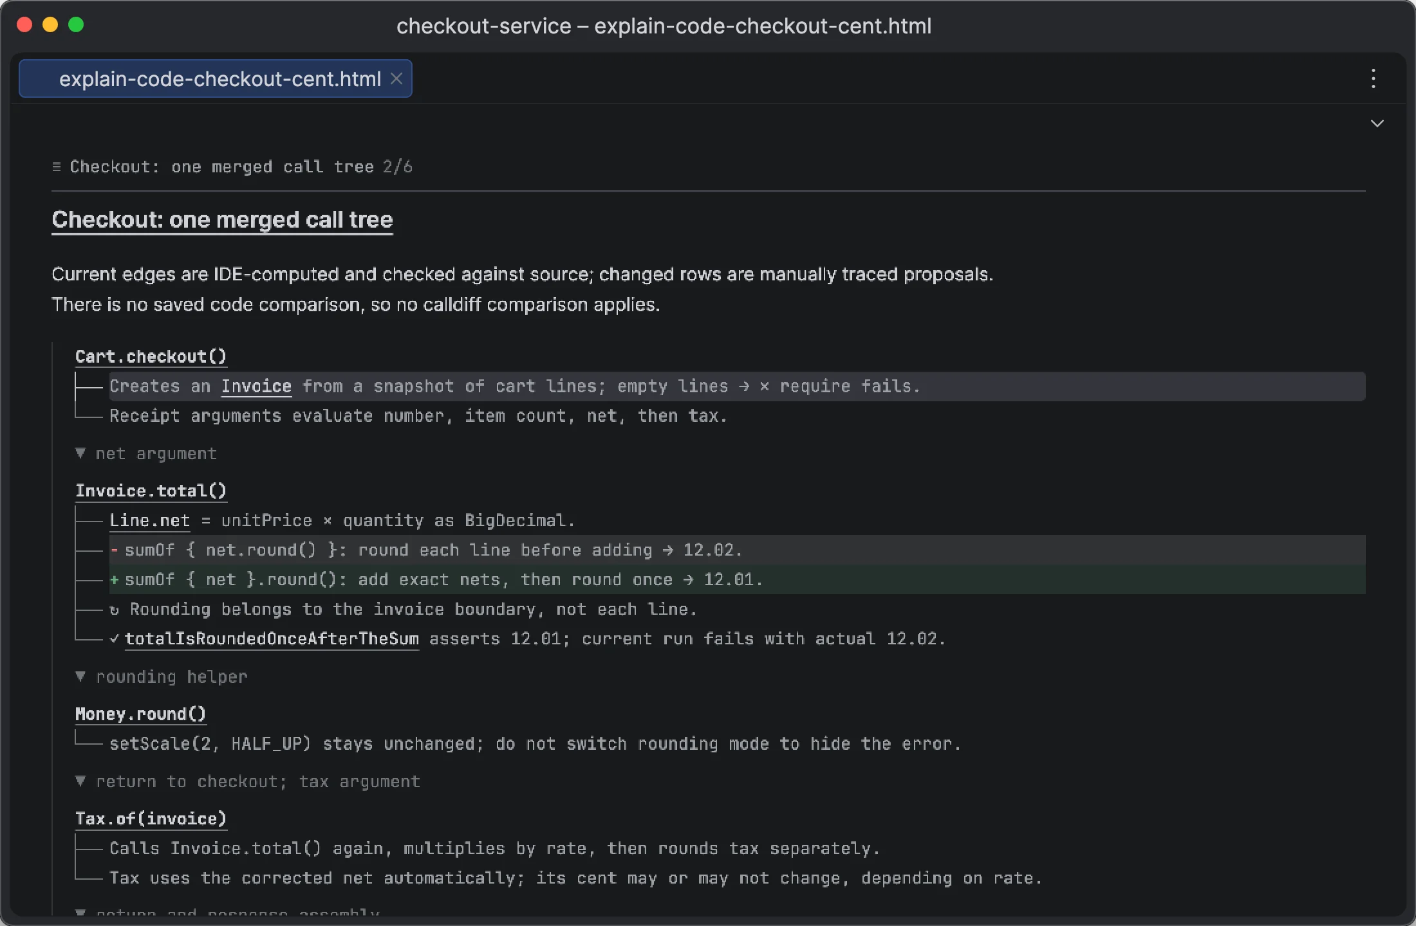Open the totalIsRoundedOnceAfterTheSum test link
The height and width of the screenshot is (926, 1416).
[x=272, y=639]
